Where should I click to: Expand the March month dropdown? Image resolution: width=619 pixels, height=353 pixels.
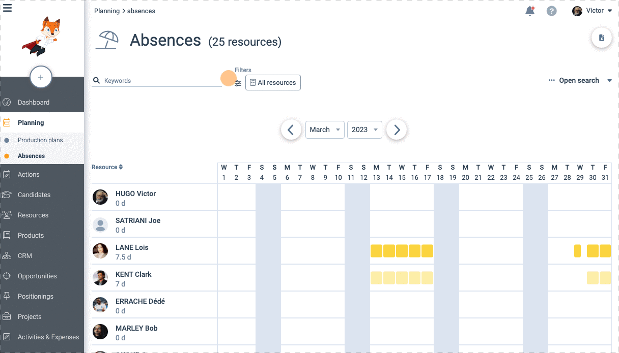coord(325,130)
